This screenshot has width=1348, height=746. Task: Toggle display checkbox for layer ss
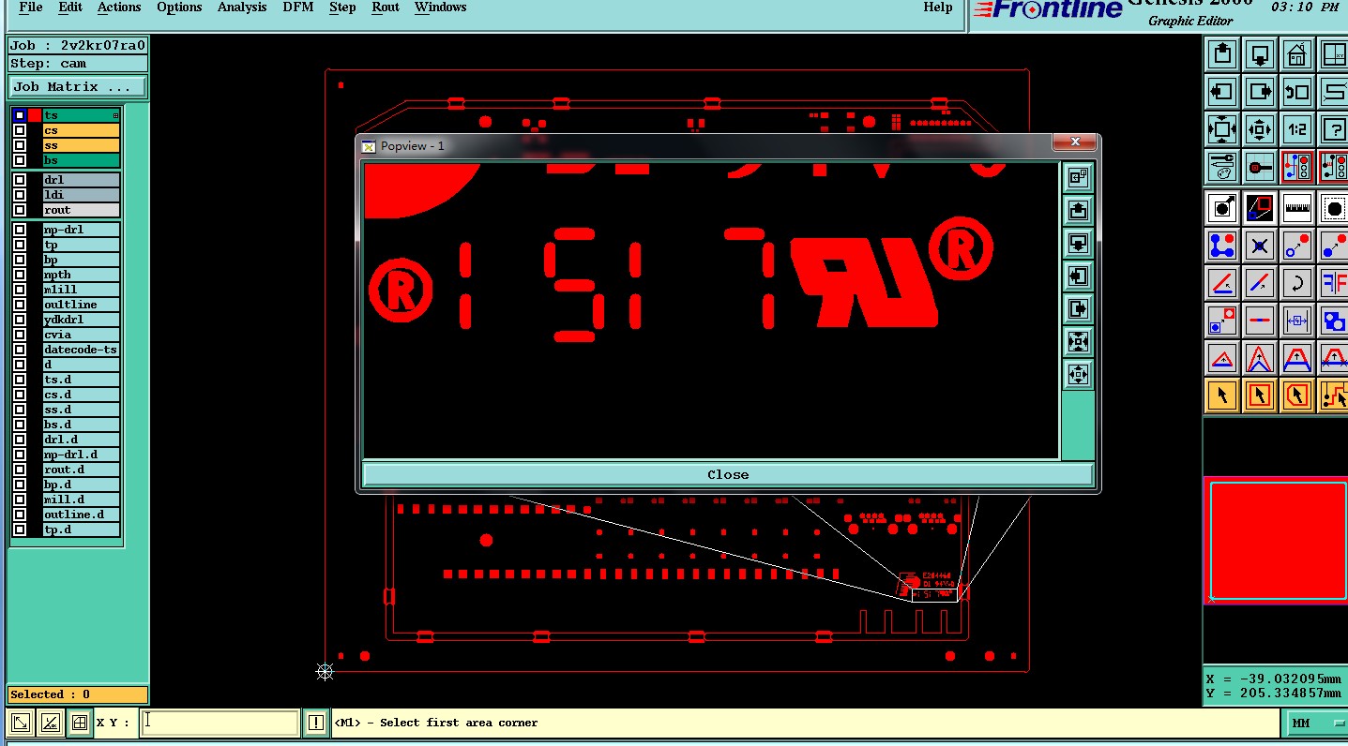tap(20, 145)
